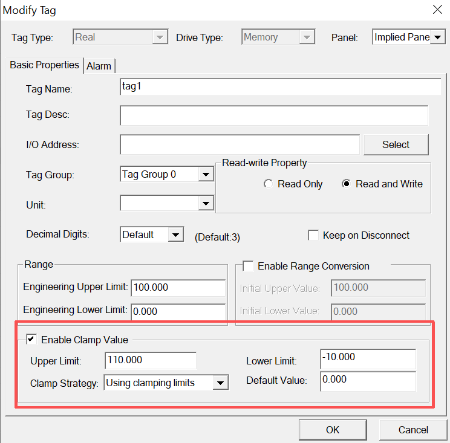Screen dimensions: 450x443
Task: Select the Read Only radio button
Action: (x=269, y=184)
